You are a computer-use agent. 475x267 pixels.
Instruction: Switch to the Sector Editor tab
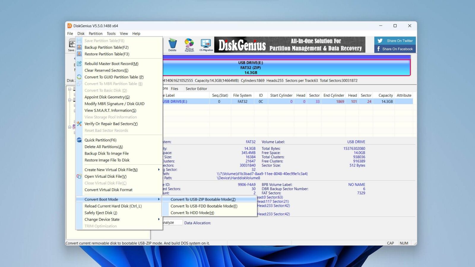point(196,88)
